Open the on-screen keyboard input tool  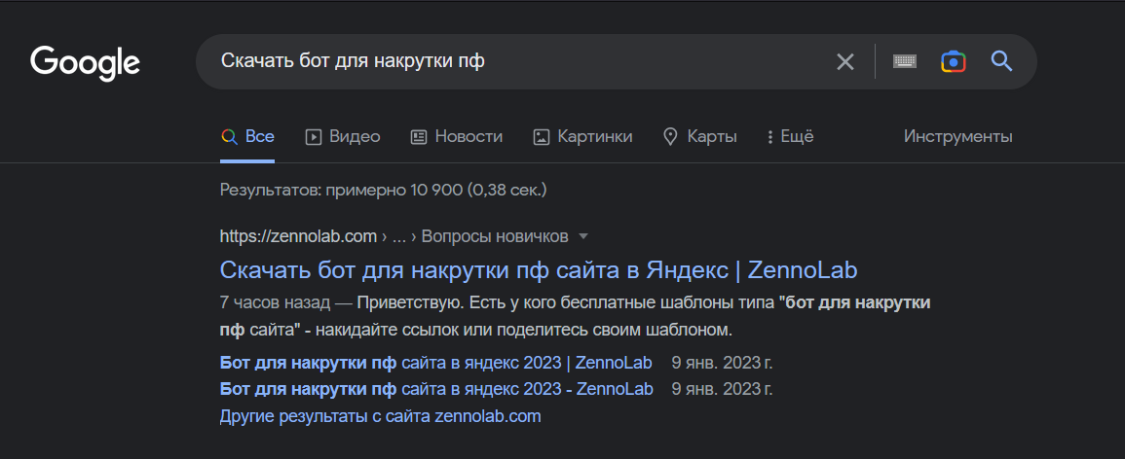point(905,61)
